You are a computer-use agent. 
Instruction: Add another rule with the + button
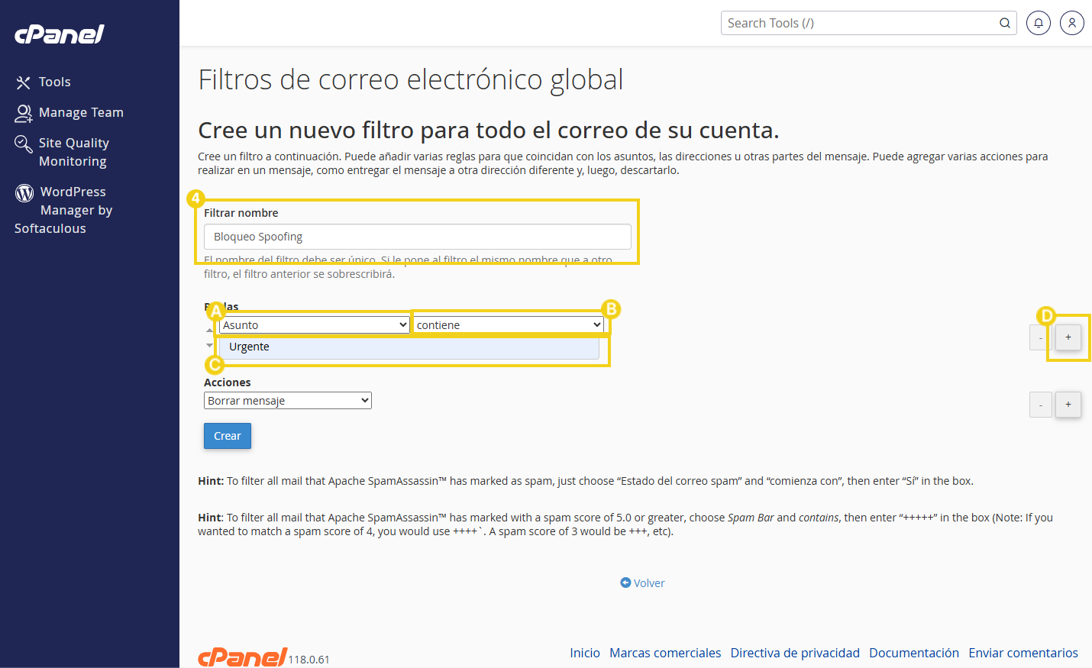(1068, 337)
